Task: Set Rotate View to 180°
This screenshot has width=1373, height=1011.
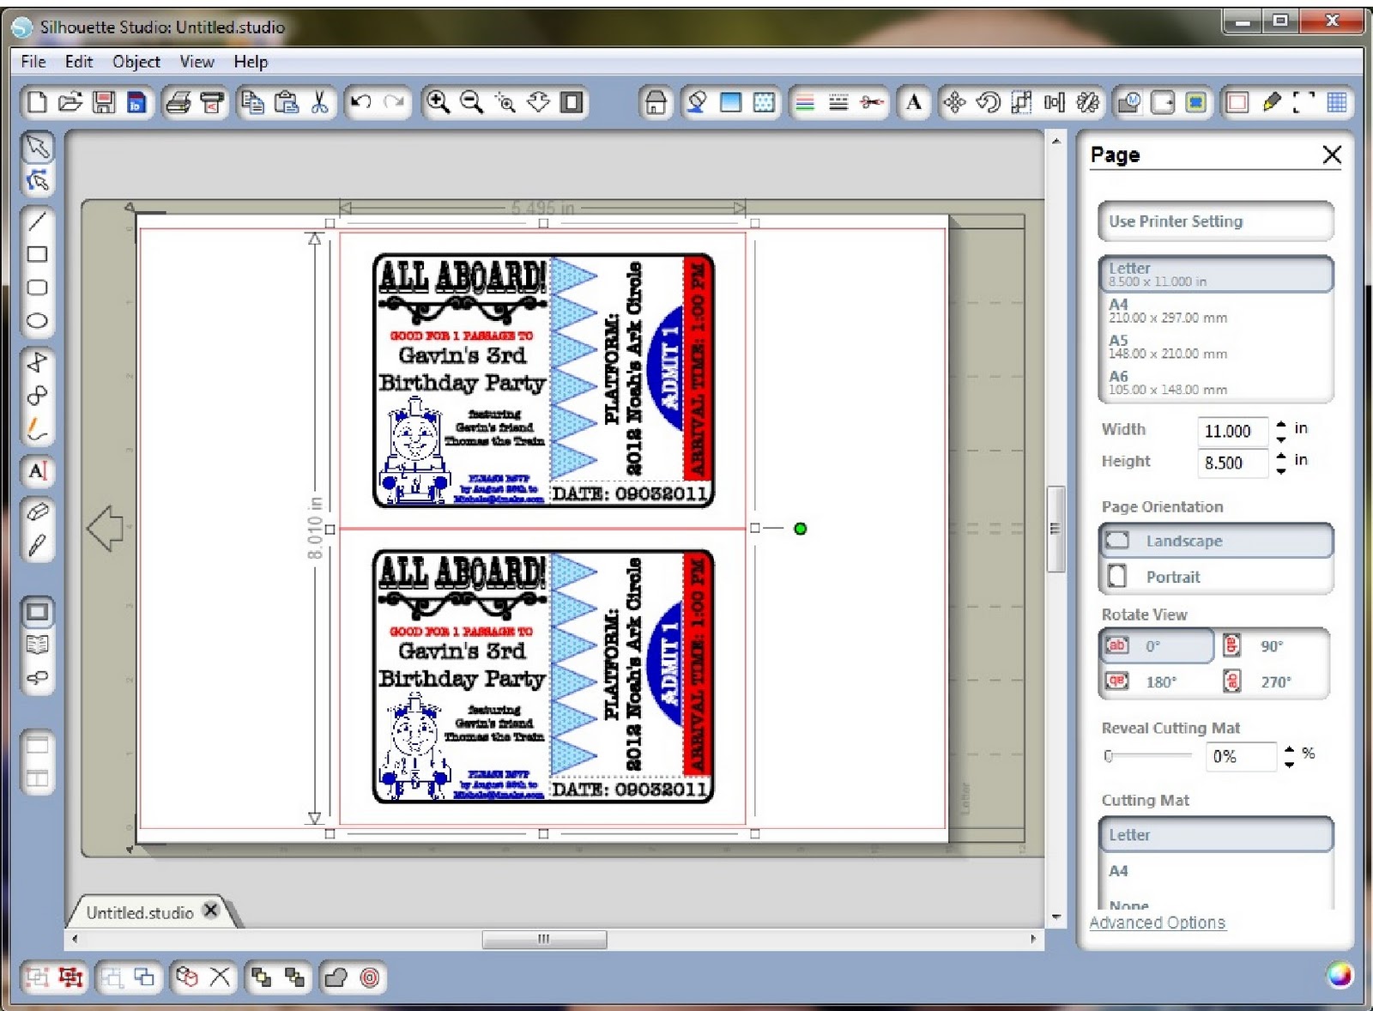Action: coord(1157,681)
